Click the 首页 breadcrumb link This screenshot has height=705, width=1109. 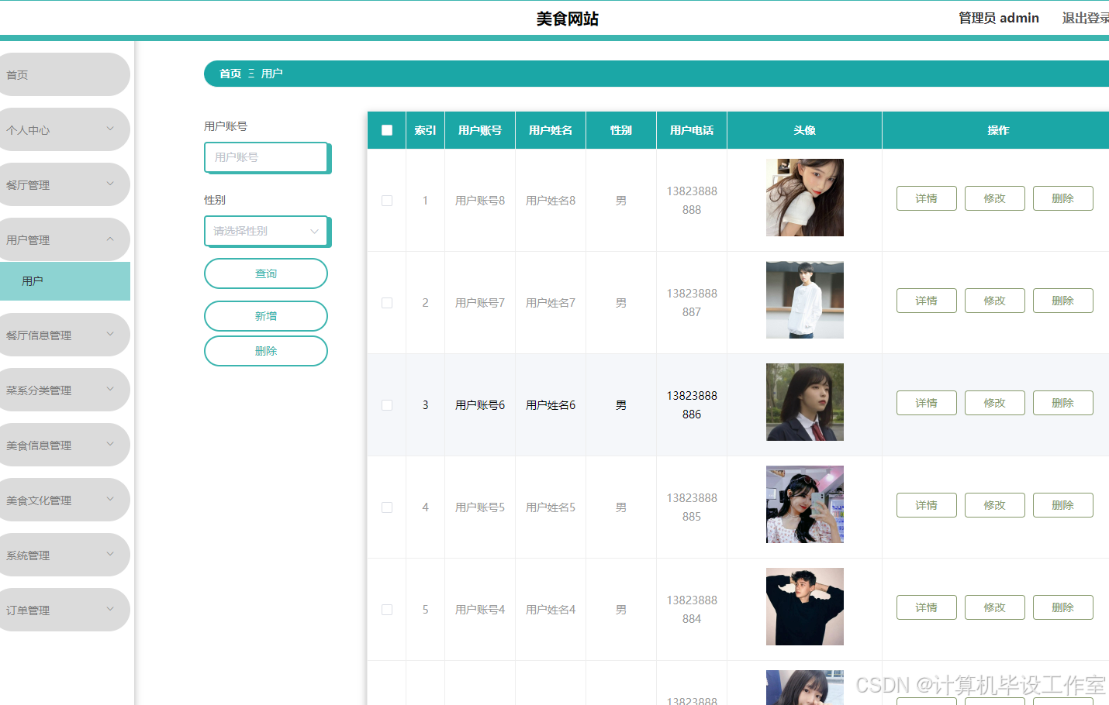click(x=230, y=74)
